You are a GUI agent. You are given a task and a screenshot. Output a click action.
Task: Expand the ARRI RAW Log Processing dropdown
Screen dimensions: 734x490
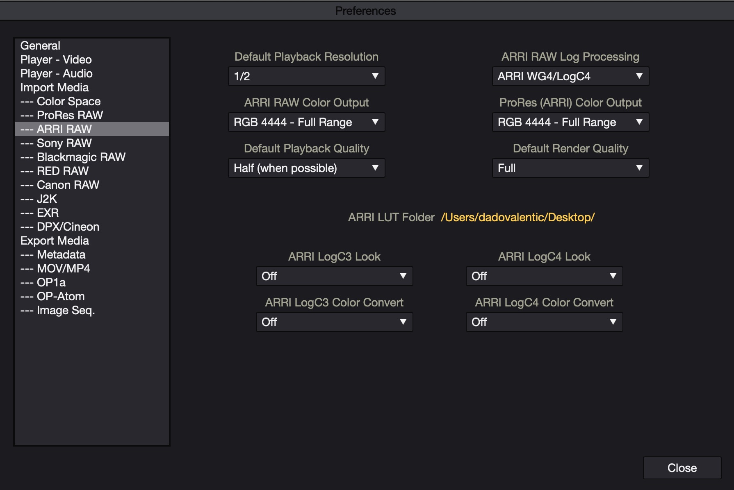click(570, 76)
